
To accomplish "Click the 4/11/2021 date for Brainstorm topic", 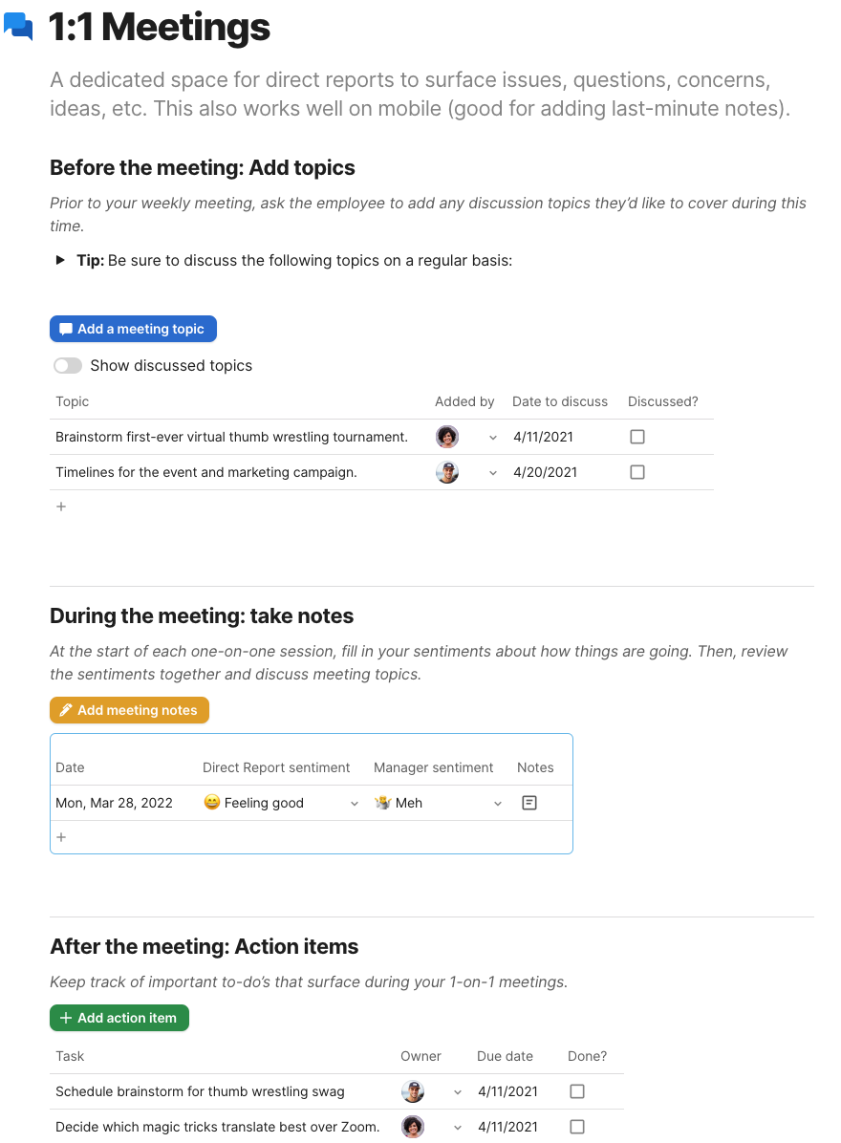I will coord(543,437).
